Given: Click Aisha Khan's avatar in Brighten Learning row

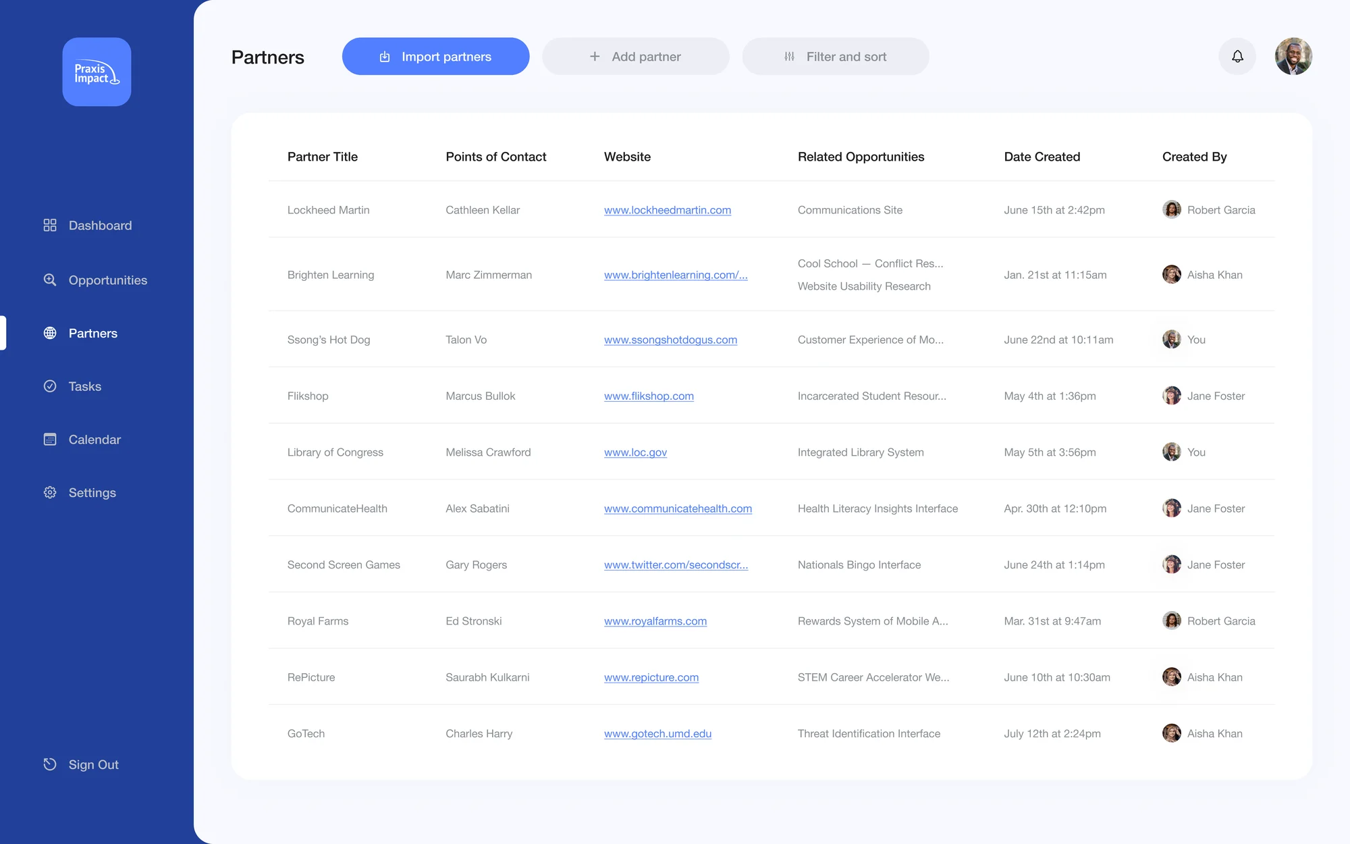Looking at the screenshot, I should 1172,274.
